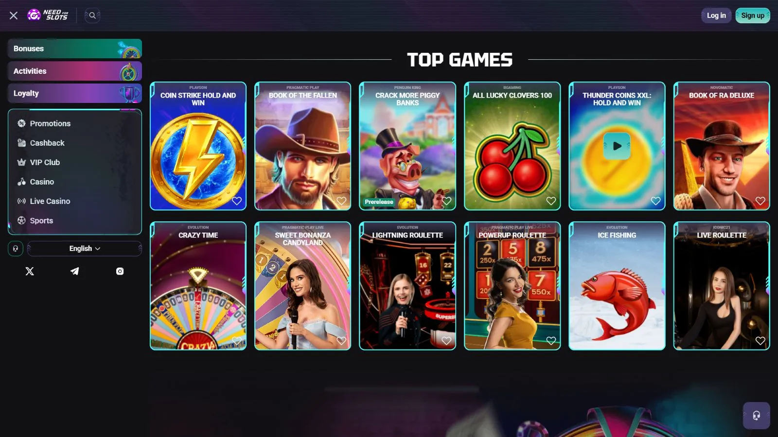
Task: Click the Need for Slots logo
Action: 48,15
